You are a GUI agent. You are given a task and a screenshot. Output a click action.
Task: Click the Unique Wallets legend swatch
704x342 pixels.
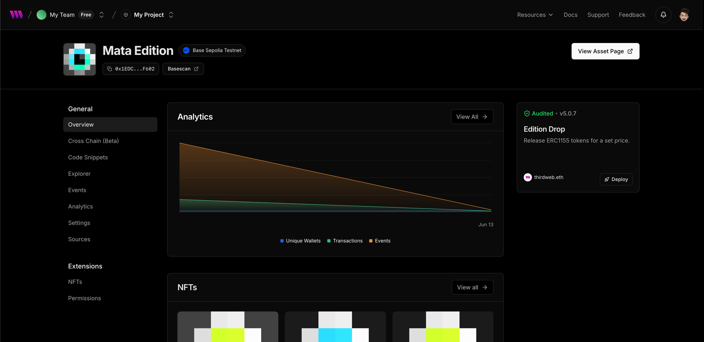click(x=282, y=241)
